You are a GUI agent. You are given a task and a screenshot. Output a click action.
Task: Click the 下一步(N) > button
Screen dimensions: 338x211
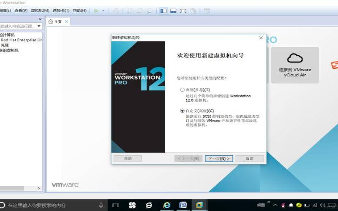pos(219,159)
